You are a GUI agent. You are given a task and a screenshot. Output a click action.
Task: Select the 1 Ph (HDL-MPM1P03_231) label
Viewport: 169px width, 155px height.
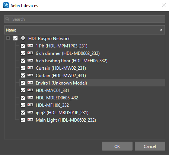point(61,46)
